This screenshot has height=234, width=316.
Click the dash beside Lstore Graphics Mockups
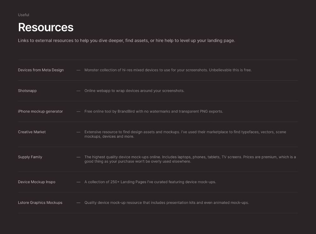(x=78, y=203)
